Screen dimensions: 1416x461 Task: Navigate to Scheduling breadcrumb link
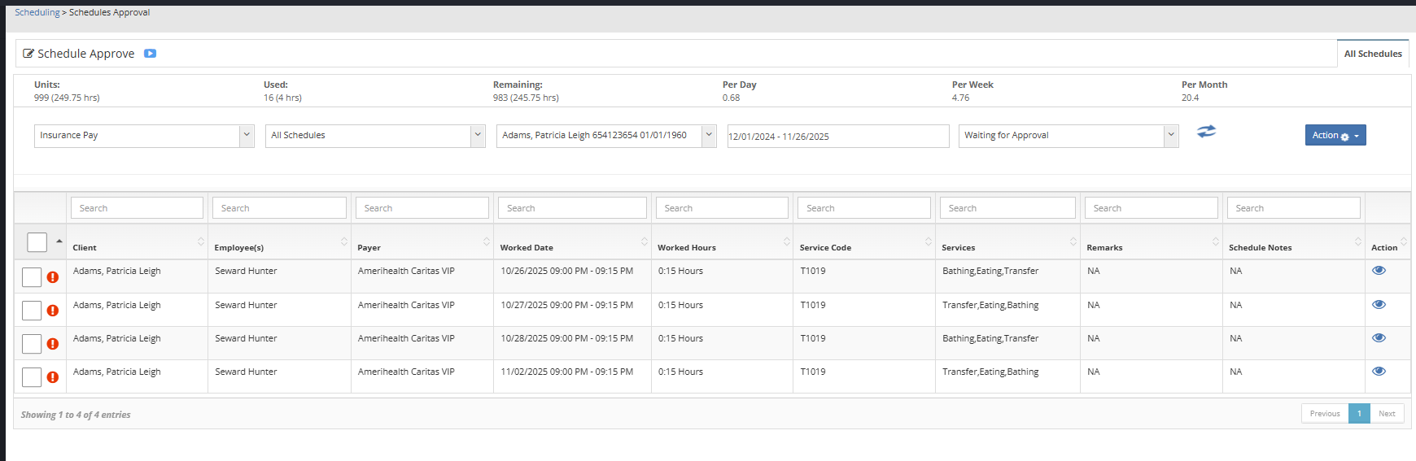pyautogui.click(x=37, y=12)
